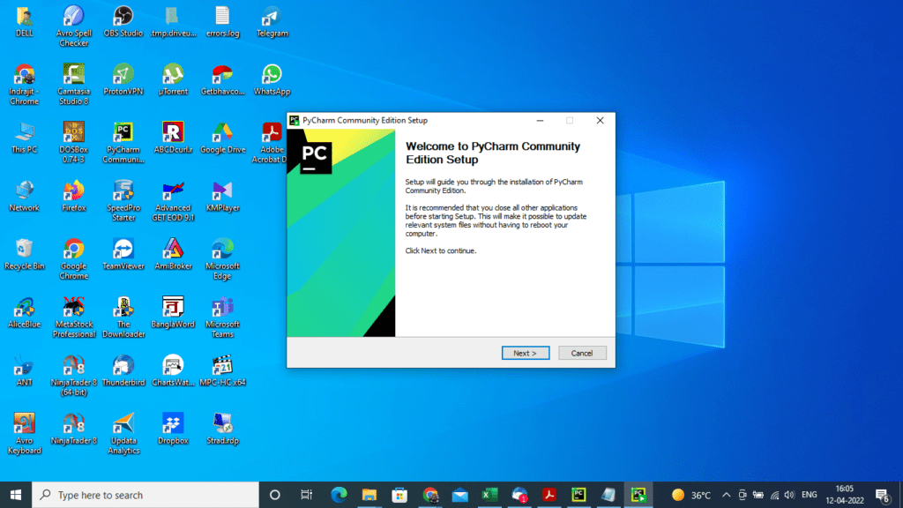This screenshot has width=903, height=508.
Task: Select the Strad.rdp desktop file
Action: click(x=222, y=430)
